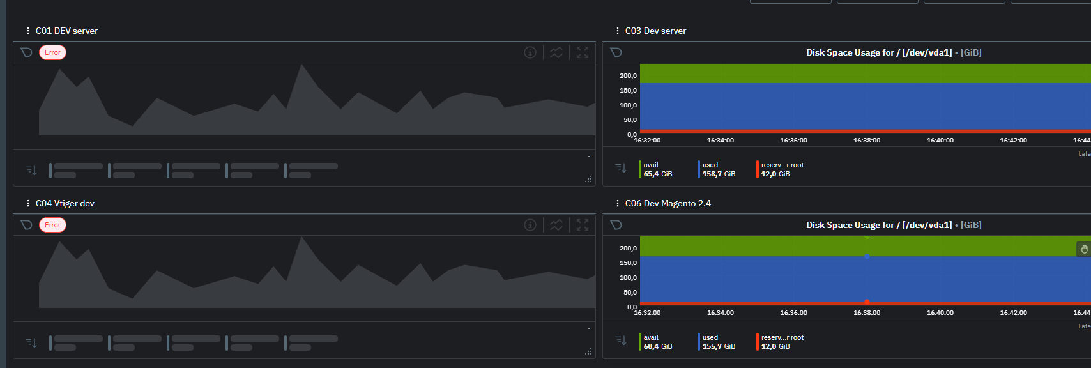The height and width of the screenshot is (368, 1091).
Task: Show chart info for C01 DEV server
Action: 530,52
